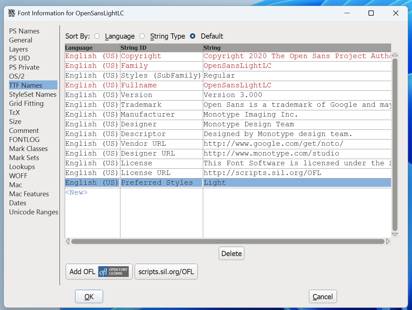Open Mark Classes section
This screenshot has width=412, height=310.
click(x=29, y=149)
